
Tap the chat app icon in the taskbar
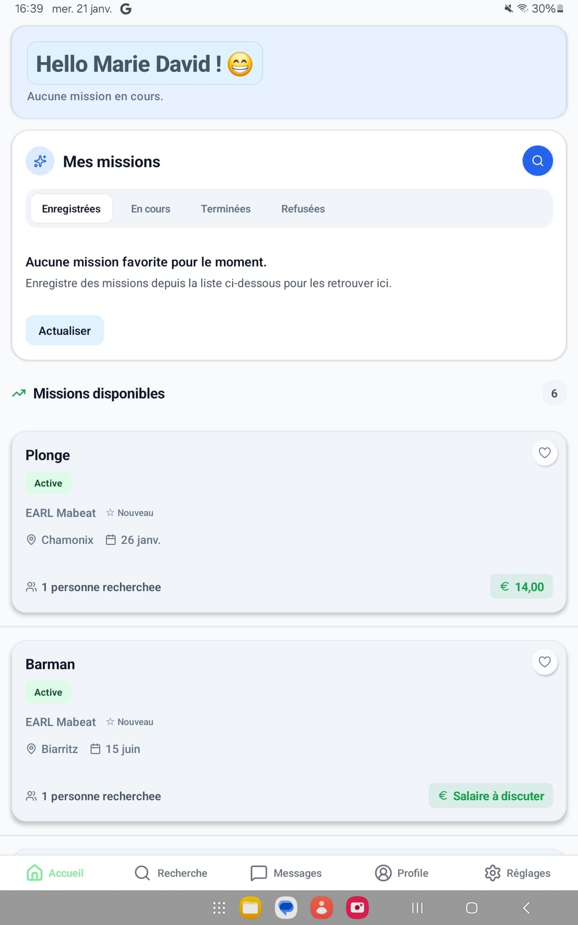(x=286, y=907)
